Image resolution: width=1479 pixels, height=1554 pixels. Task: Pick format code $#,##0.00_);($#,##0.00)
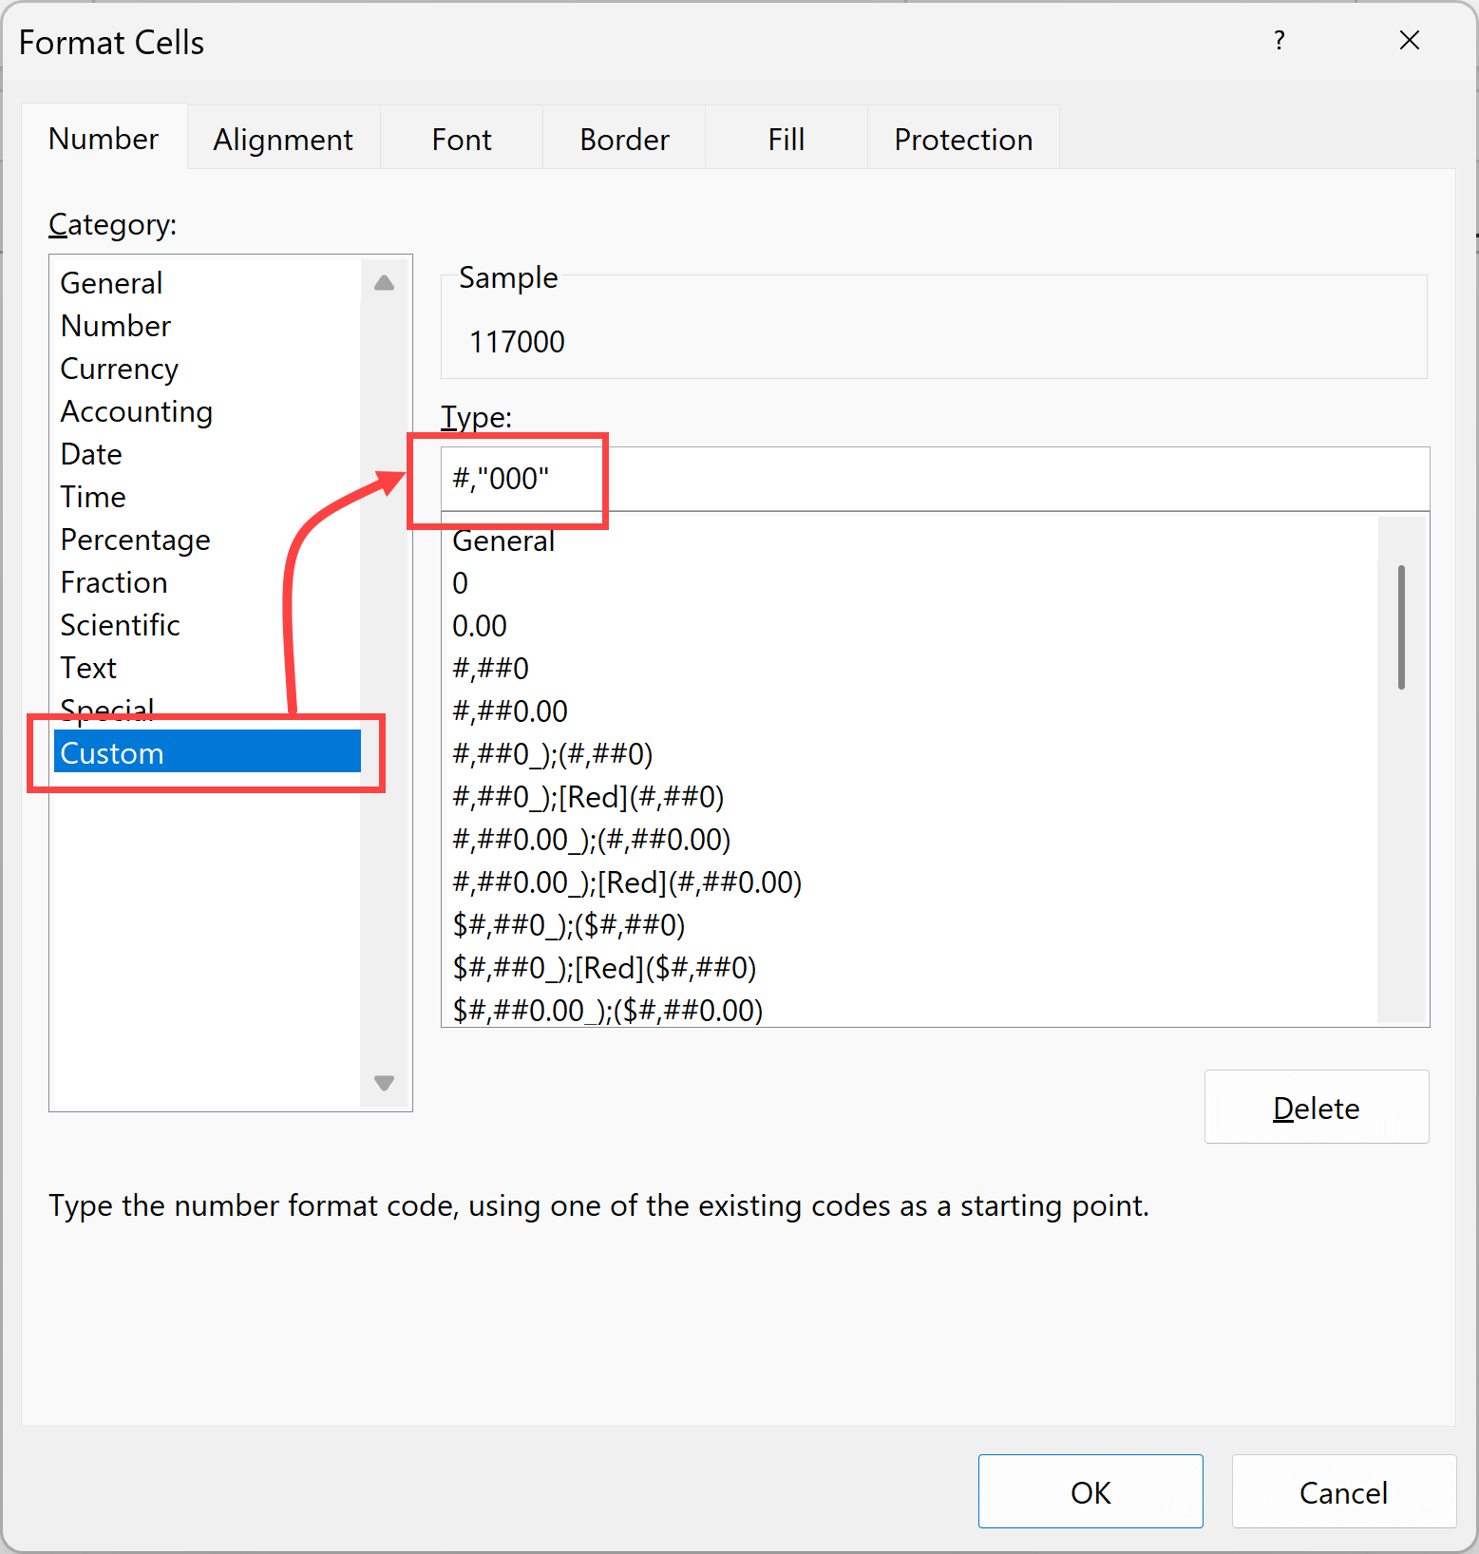tap(910, 1009)
